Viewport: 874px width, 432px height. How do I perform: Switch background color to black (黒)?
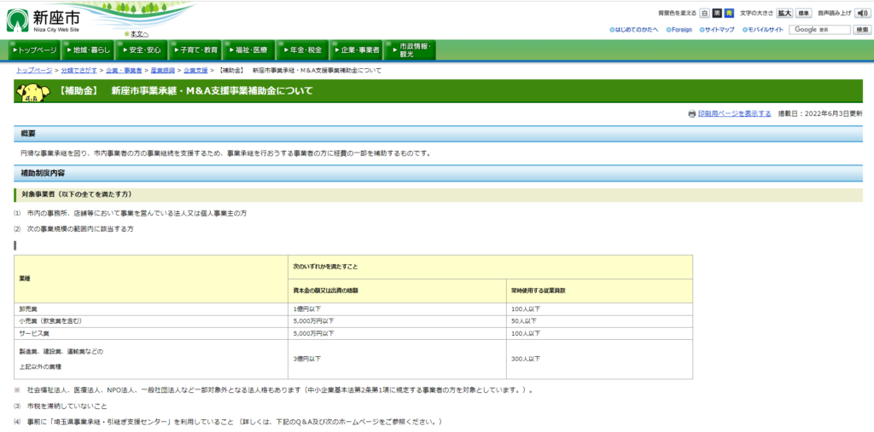tap(717, 14)
